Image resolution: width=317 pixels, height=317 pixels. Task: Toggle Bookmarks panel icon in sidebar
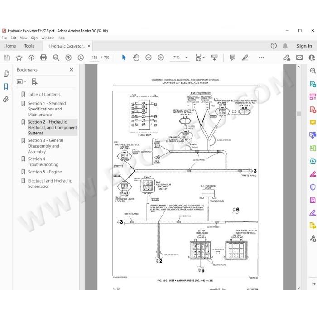6,86
